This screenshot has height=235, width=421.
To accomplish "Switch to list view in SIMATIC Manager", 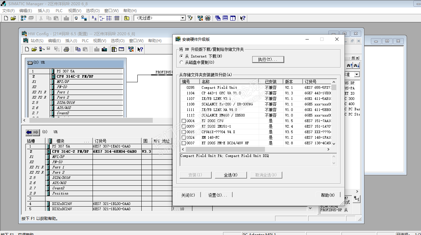I will 109,18.
